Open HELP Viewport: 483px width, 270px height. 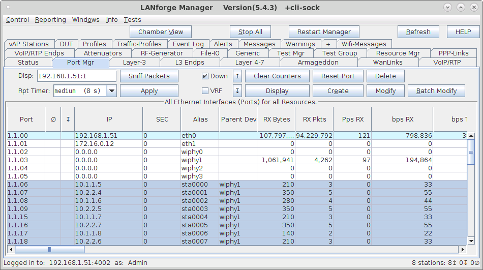pos(463,32)
